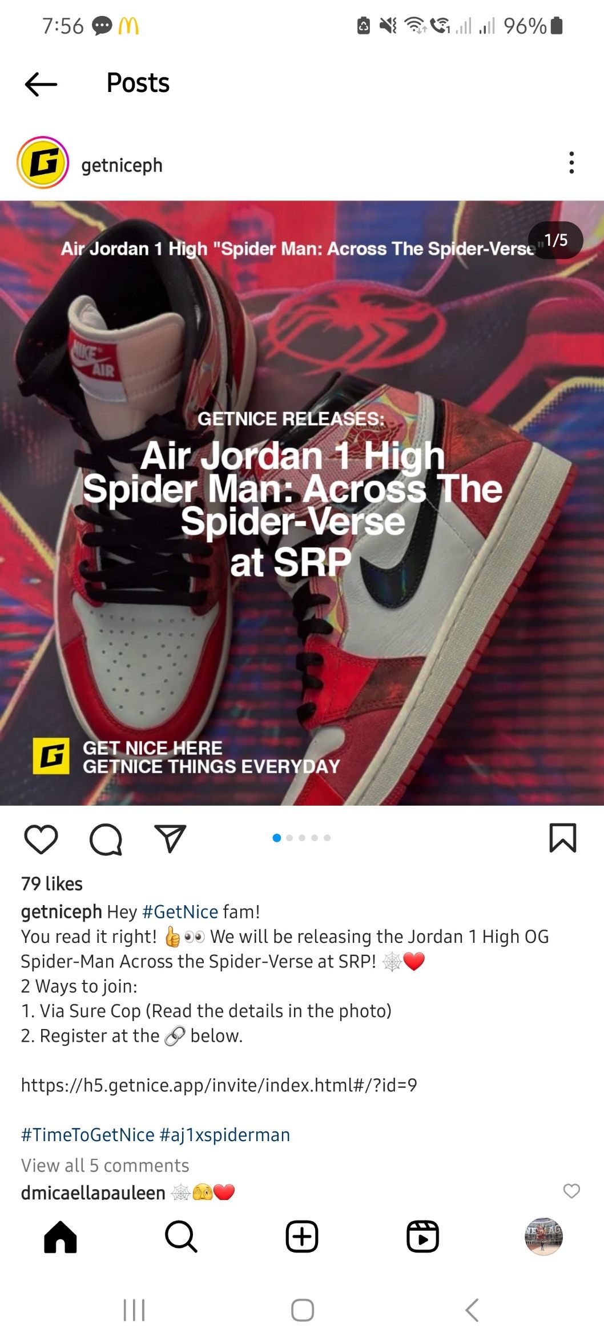Like the post with the heart icon

(41, 839)
